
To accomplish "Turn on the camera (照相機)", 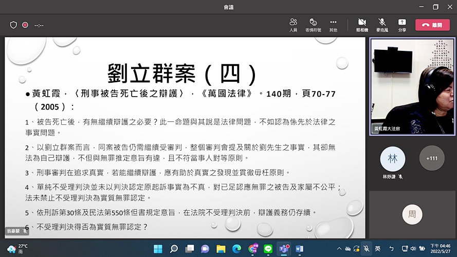I will (x=362, y=24).
